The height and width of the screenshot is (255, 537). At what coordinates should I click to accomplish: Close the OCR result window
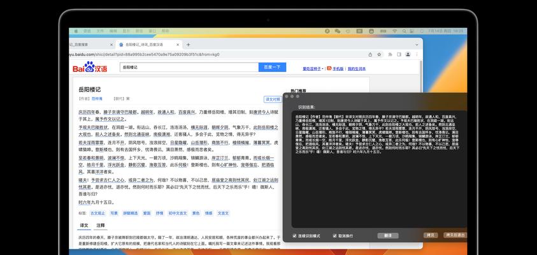pos(286,96)
